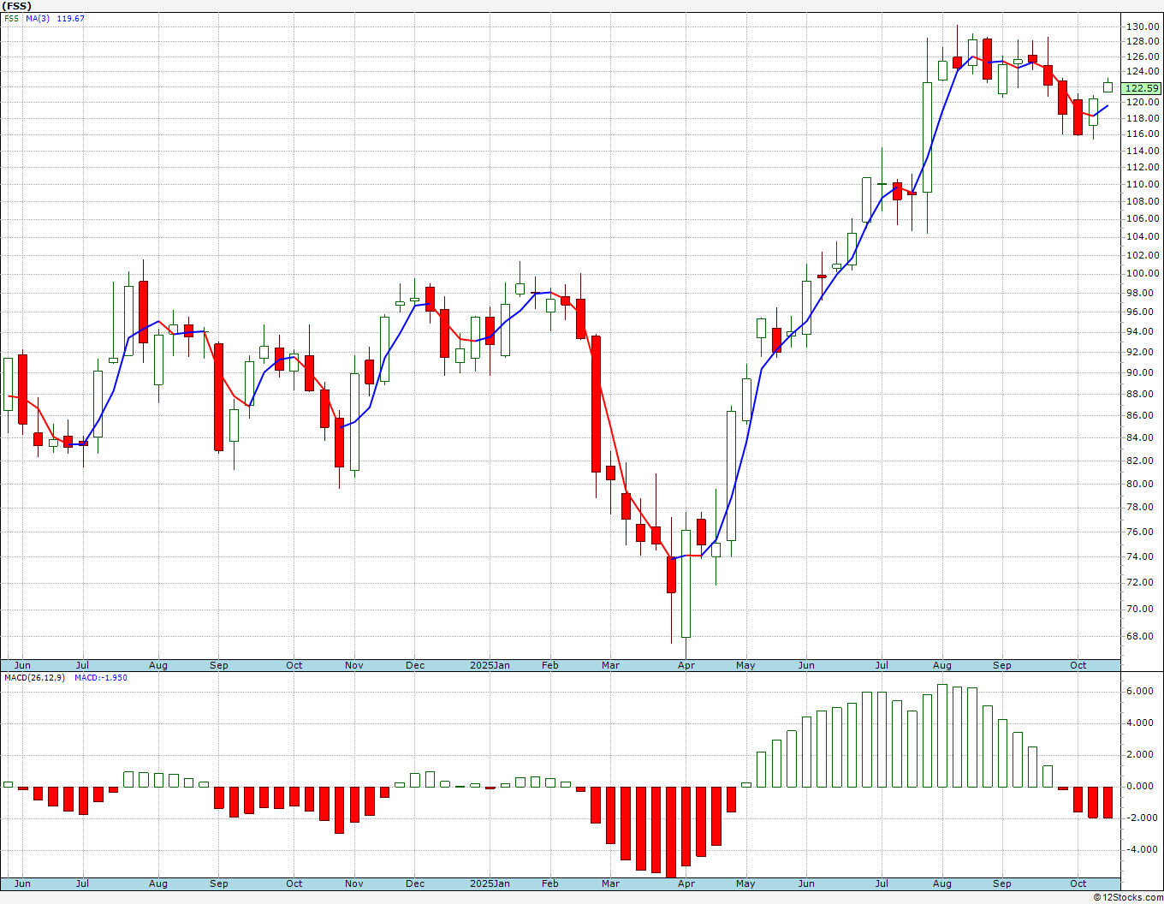Select the 106.00 price axis label
The width and height of the screenshot is (1164, 904).
(1143, 218)
